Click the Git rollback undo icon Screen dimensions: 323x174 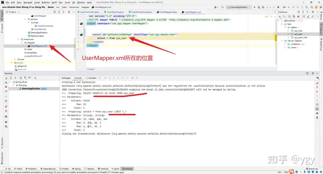click(306, 7)
